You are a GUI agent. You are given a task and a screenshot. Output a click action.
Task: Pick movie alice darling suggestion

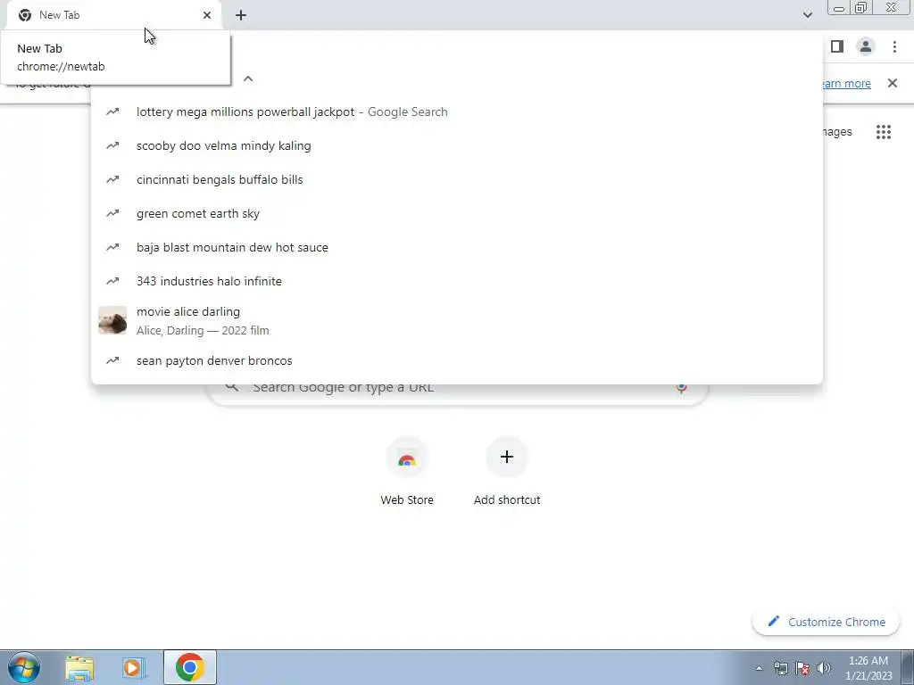click(457, 320)
